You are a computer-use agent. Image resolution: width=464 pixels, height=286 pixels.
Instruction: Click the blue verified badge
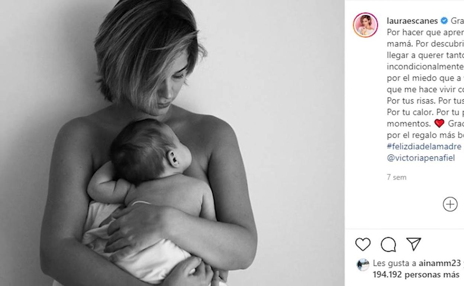coord(444,21)
